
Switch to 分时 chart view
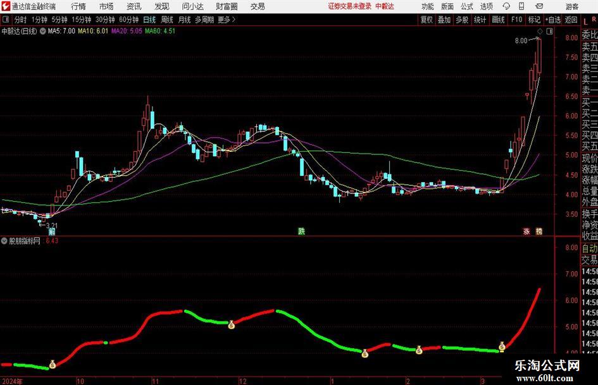tap(20, 20)
